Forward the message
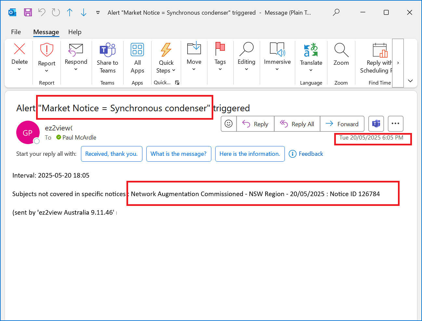This screenshot has height=321, width=422. [x=342, y=124]
